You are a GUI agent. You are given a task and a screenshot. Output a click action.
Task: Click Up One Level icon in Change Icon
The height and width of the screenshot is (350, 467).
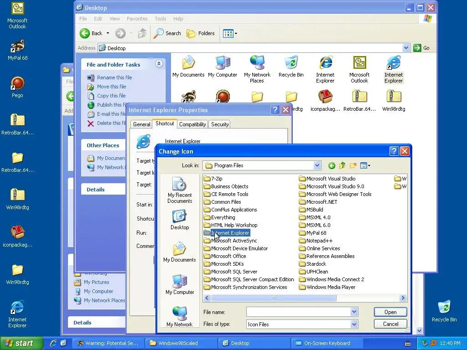(342, 165)
